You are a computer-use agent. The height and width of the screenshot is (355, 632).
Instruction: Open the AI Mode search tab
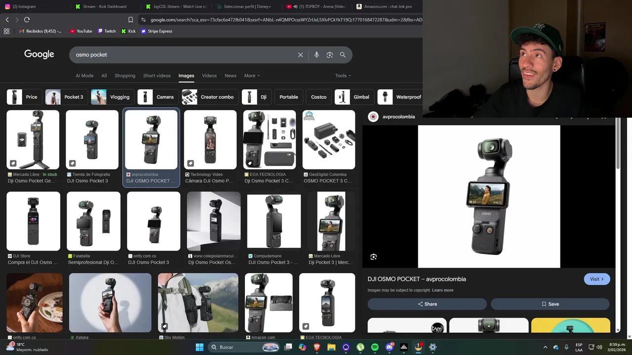pos(84,75)
